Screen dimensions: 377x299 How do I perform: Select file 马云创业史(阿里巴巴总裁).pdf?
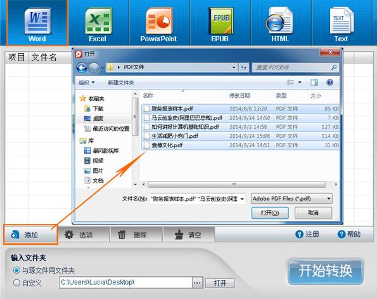pos(240,118)
